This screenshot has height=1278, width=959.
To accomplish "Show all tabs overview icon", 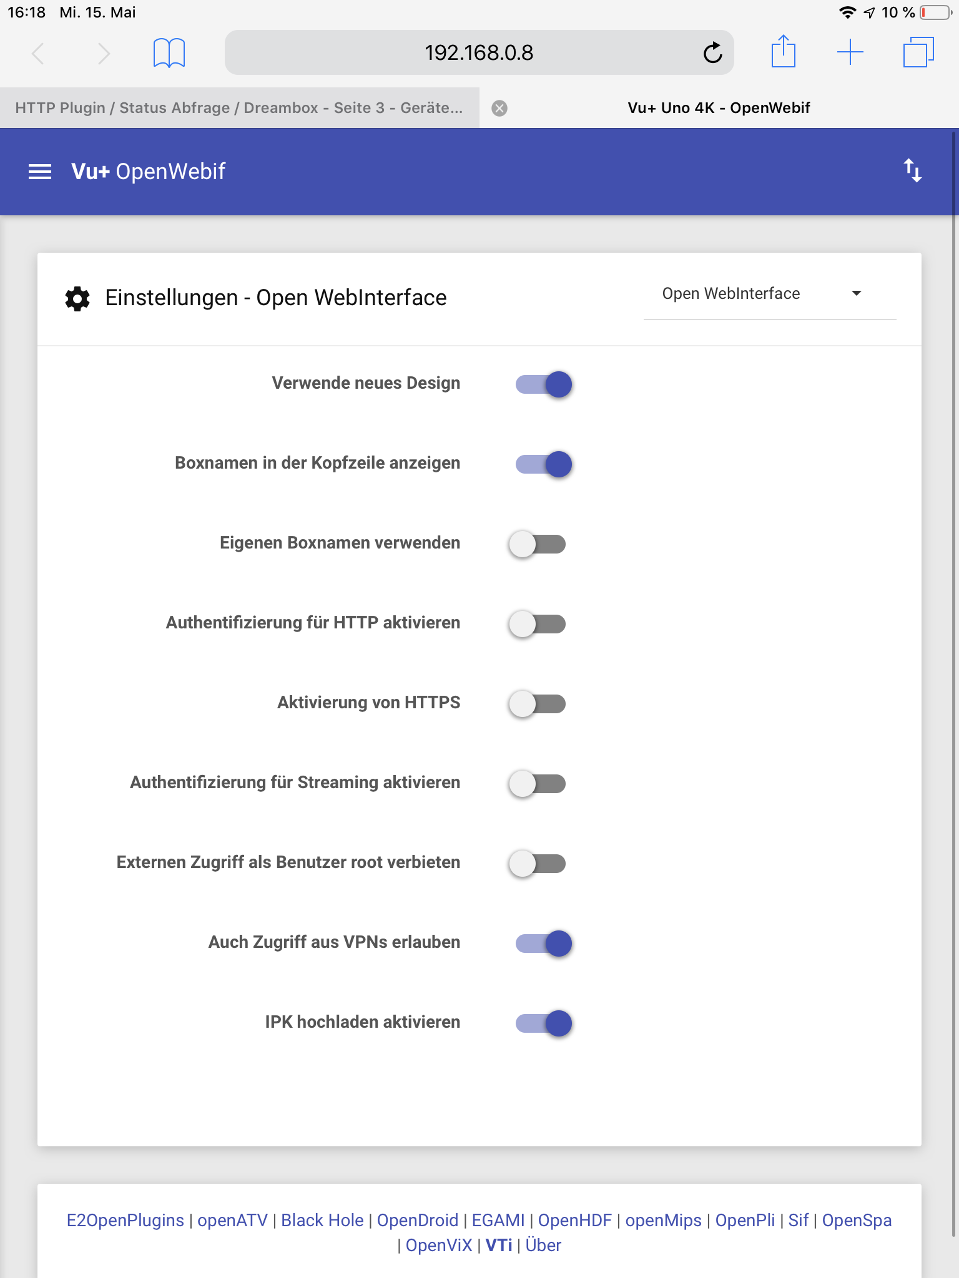I will coord(918,52).
